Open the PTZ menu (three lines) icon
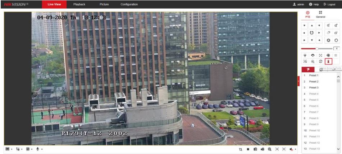342x154 pixels. click(x=336, y=56)
